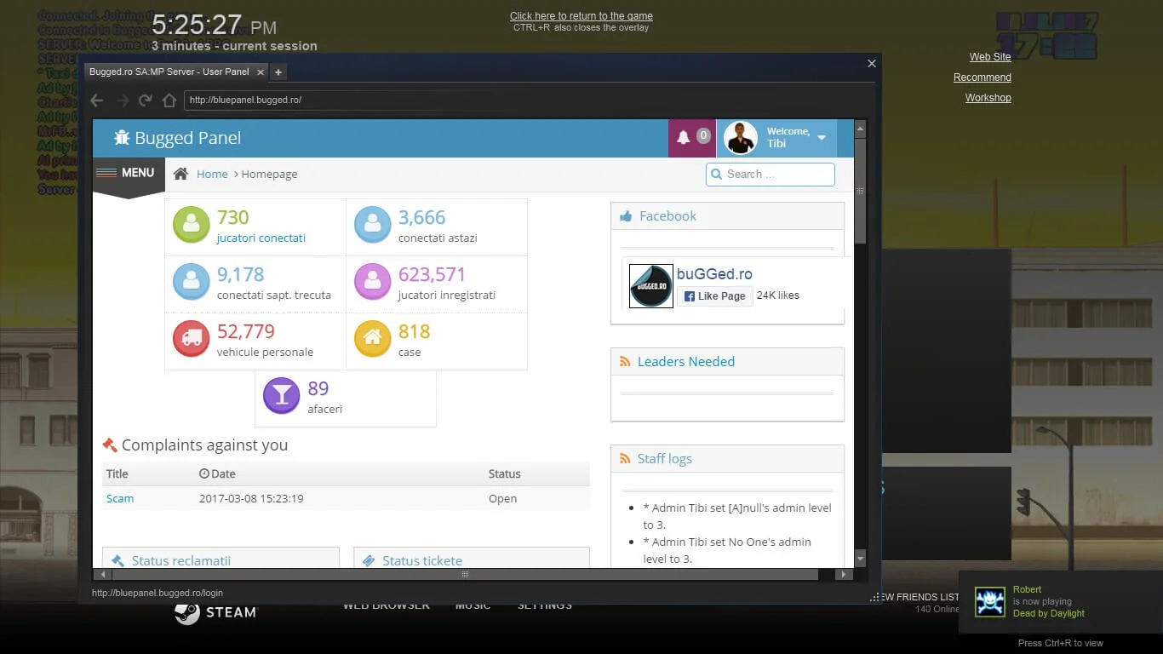Click the panel Search field
Image resolution: width=1163 pixels, height=654 pixels.
click(x=771, y=174)
